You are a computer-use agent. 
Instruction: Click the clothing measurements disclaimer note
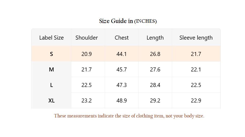tap(129, 116)
